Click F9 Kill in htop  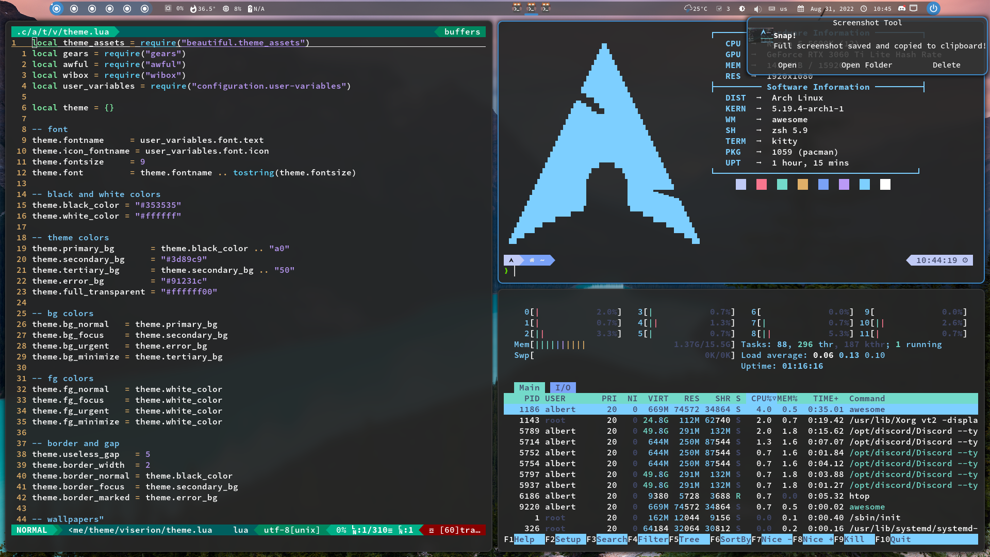[854, 539]
